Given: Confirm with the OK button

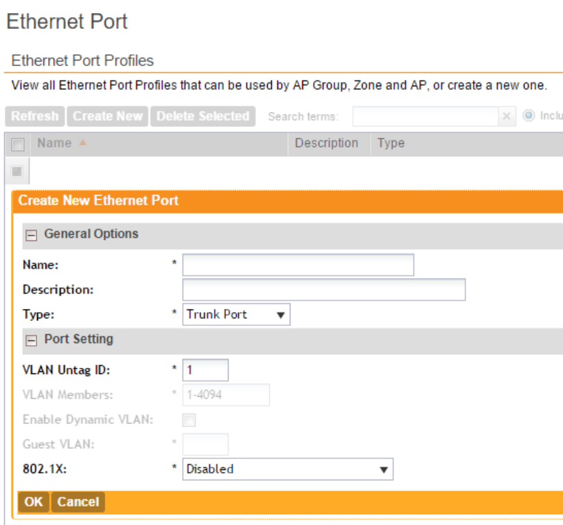Looking at the screenshot, I should 33,502.
